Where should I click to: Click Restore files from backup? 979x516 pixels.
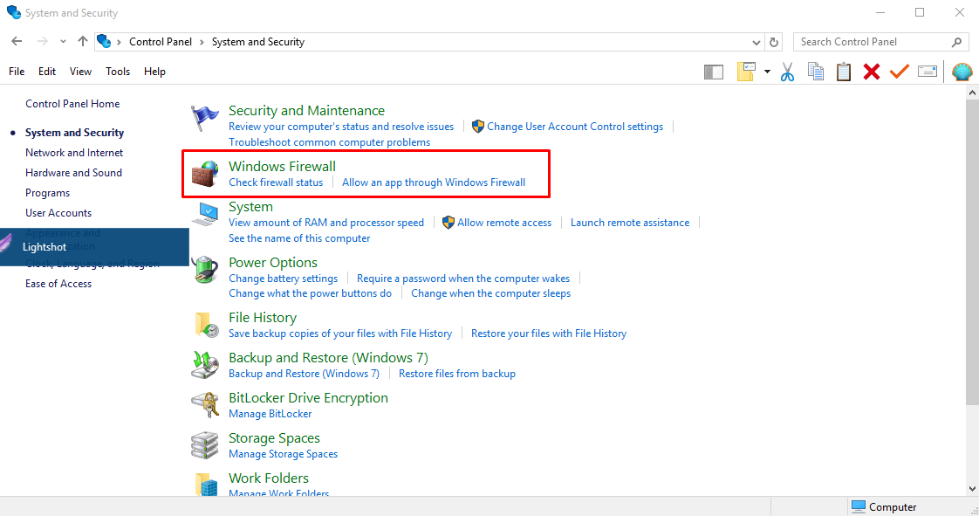click(457, 374)
